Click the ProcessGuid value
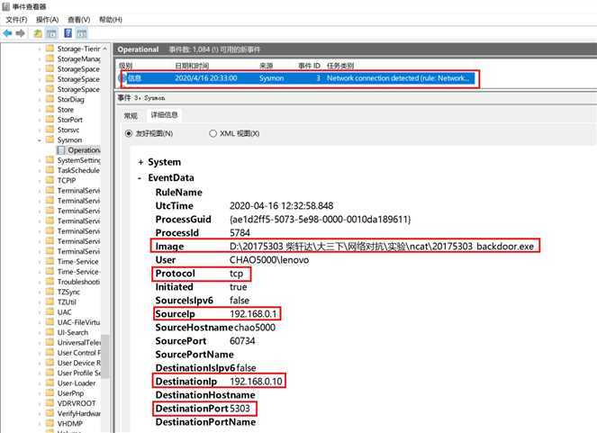The height and width of the screenshot is (433, 597). (x=321, y=220)
